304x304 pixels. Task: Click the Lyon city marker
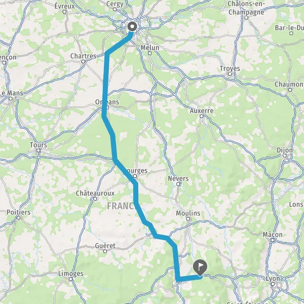(x=273, y=284)
